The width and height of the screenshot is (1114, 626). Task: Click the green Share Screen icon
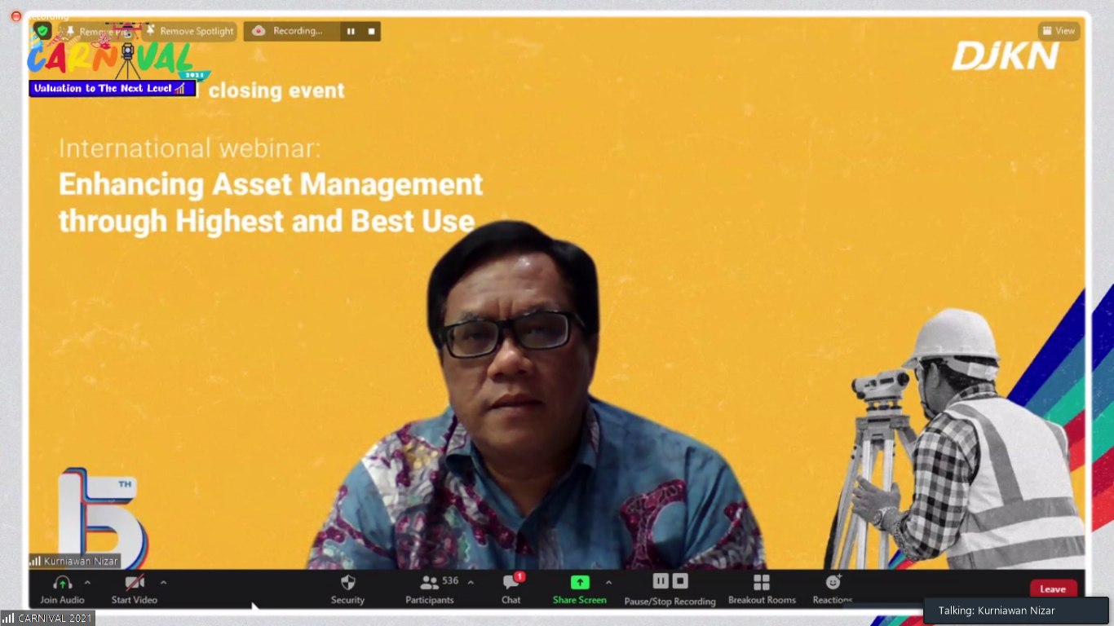[579, 582]
